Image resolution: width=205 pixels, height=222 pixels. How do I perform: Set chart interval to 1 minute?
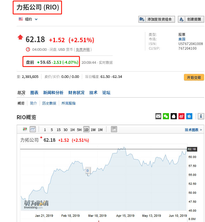(x=45, y=130)
